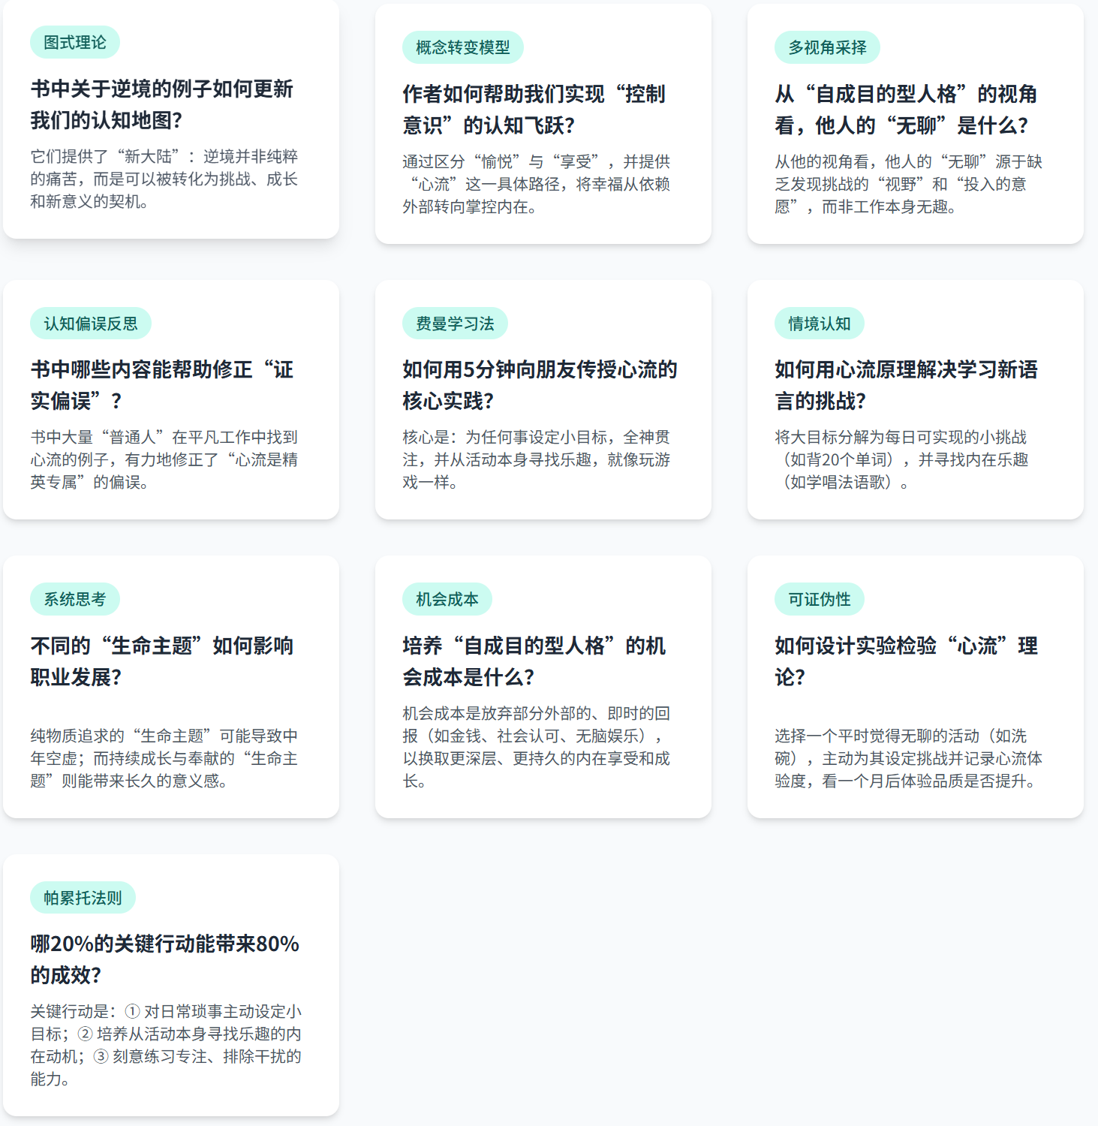
Task: Open the “控制意识” 认知飞跃 question title
Action: click(x=534, y=110)
